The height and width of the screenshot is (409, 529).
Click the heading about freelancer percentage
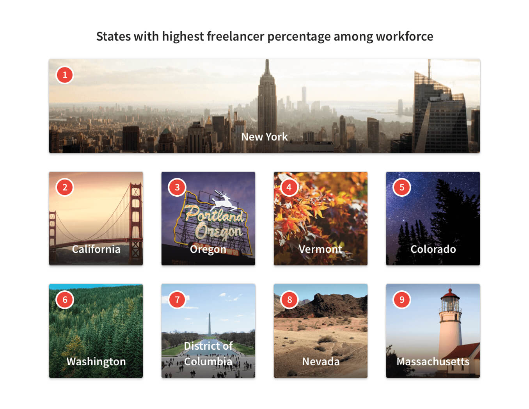264,36
